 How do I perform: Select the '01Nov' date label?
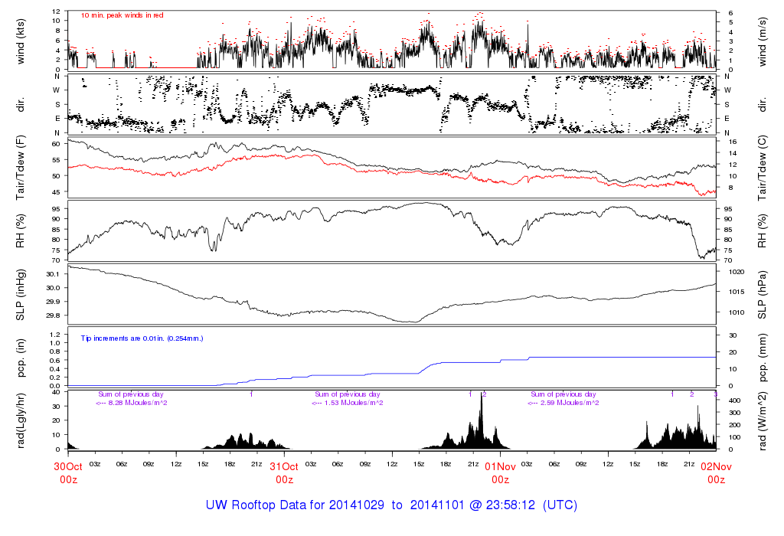click(500, 466)
